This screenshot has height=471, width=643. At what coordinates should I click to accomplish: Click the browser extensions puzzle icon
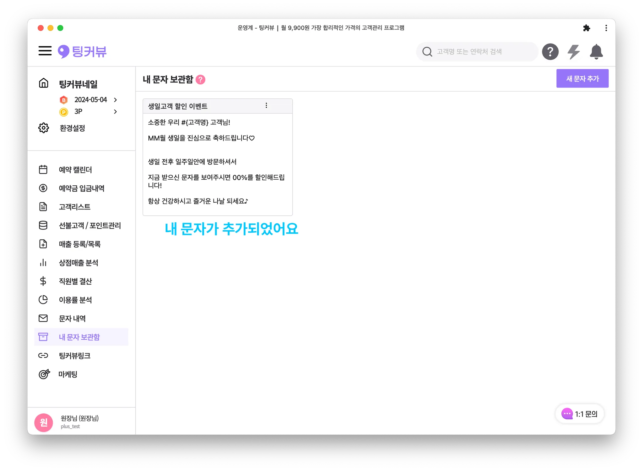pyautogui.click(x=586, y=28)
